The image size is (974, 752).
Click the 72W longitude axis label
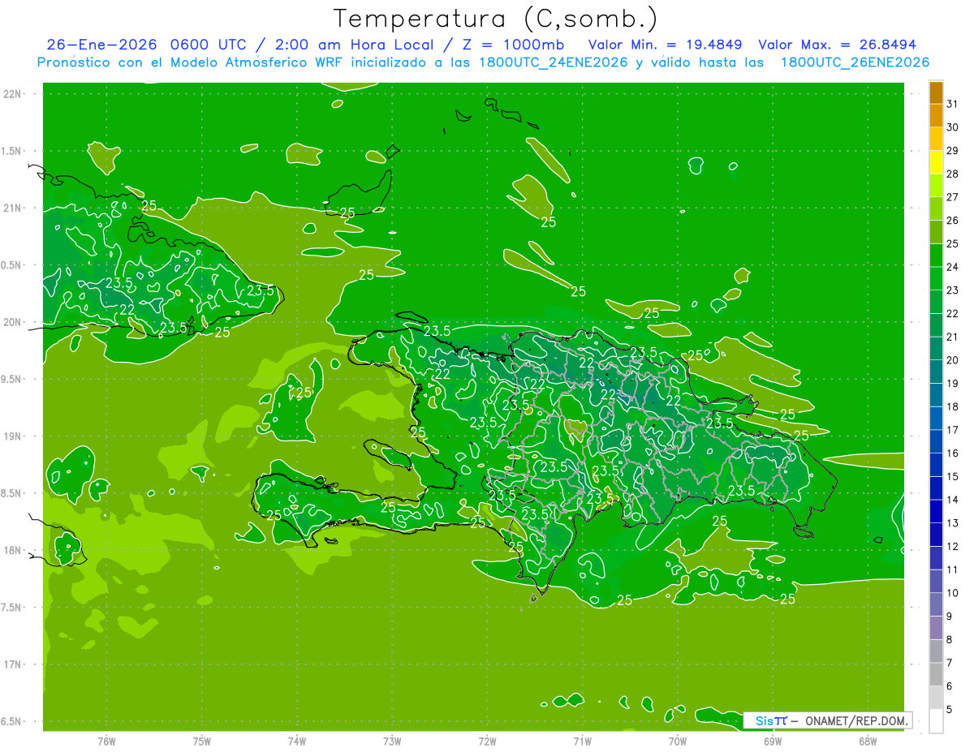(x=487, y=741)
